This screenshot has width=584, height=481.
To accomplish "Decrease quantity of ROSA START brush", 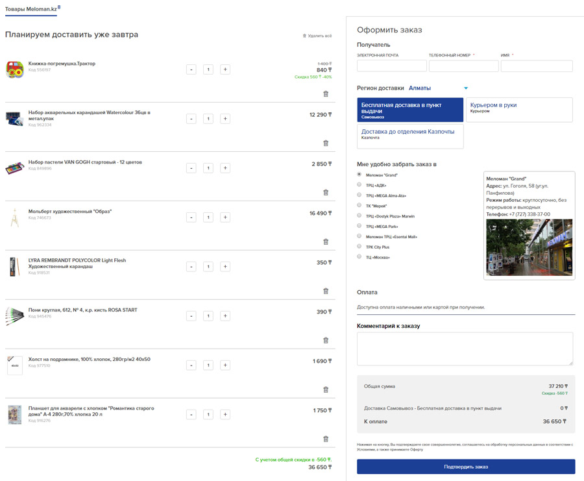I will (191, 316).
